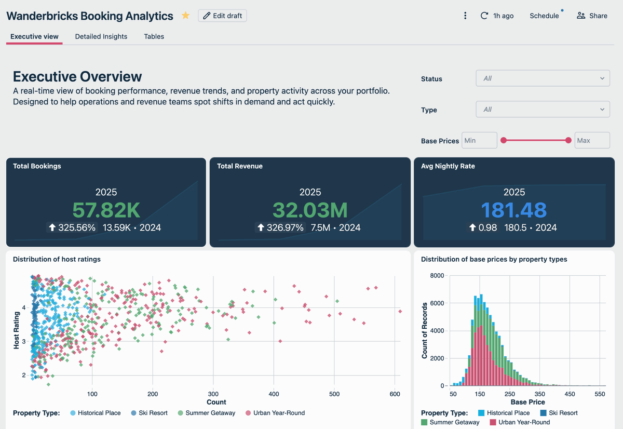Screen dimensions: 623x429
Task: Click the Total Revenue value 32.03M
Action: pos(310,210)
